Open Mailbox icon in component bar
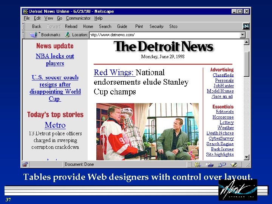 pos(209,164)
